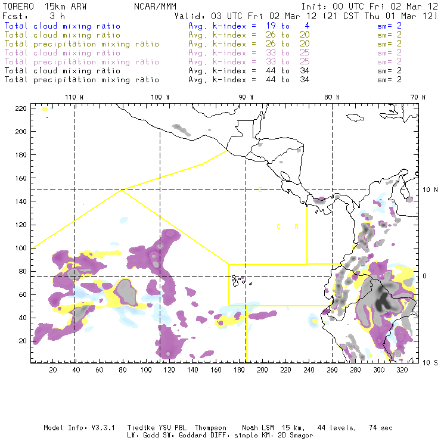Viewport: 441px width, 441px height.
Task: Click the "74 sec" timestep text
Action: (381, 428)
